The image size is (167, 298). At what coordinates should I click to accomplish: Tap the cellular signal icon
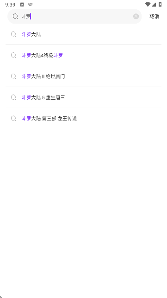point(154,5)
